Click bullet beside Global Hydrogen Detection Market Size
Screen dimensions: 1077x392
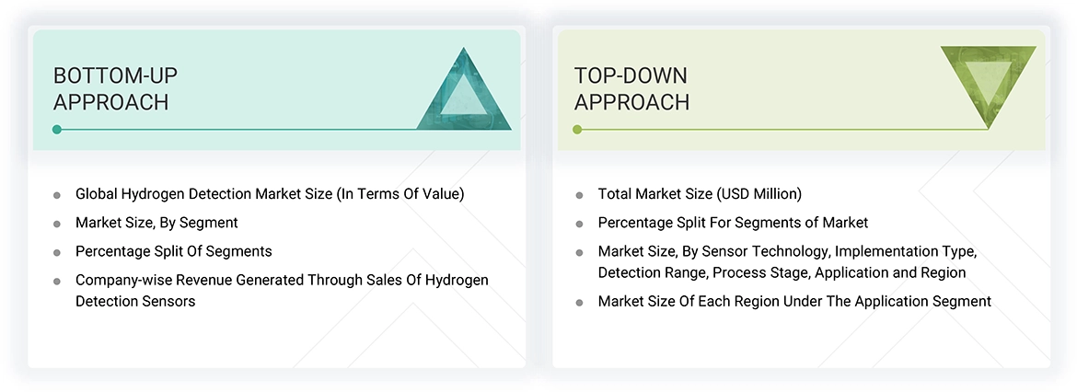click(x=57, y=195)
